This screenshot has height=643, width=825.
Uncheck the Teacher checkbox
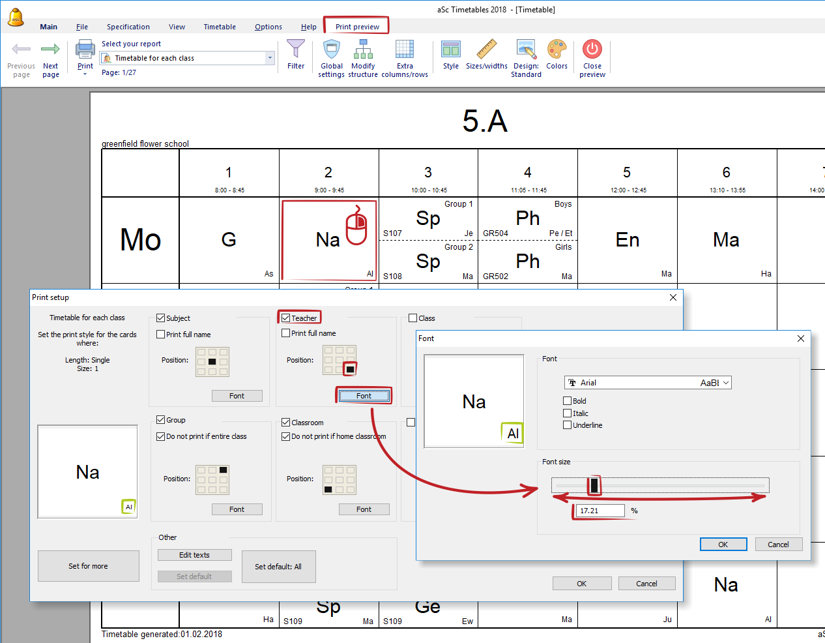(x=286, y=318)
